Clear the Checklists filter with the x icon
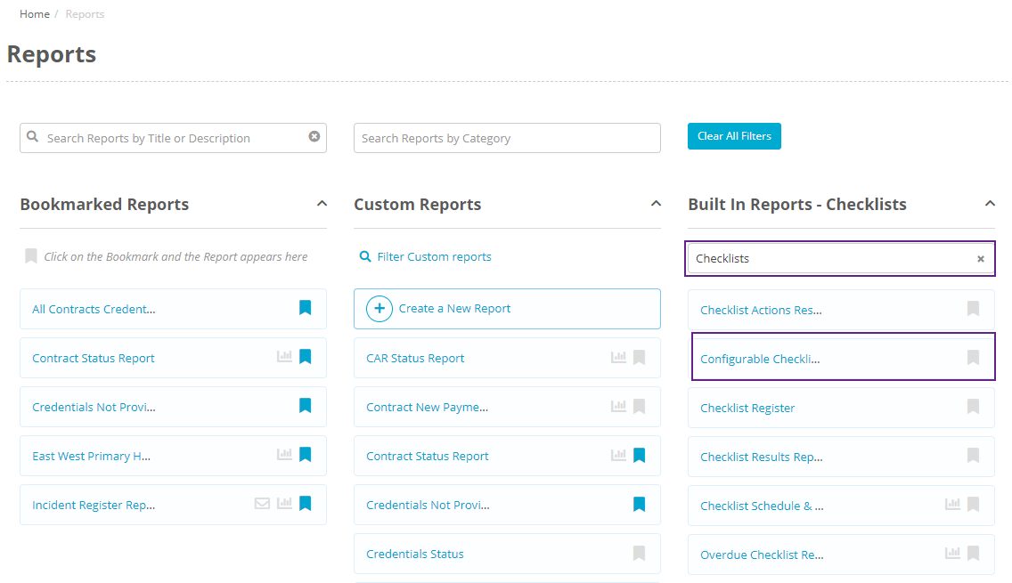1012x583 pixels. point(980,258)
